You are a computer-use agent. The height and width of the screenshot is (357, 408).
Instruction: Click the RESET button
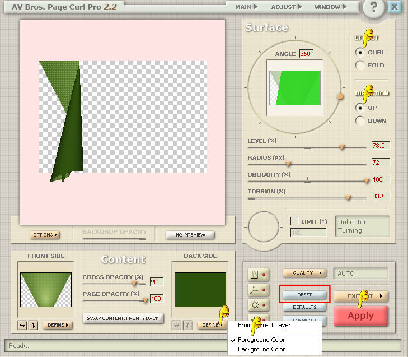(x=304, y=295)
